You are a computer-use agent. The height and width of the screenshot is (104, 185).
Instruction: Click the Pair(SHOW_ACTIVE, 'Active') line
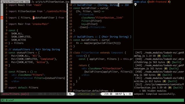[x=30, y=62]
